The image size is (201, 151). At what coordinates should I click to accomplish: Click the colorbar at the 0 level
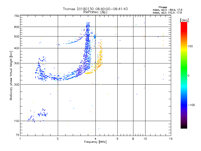(x=184, y=75)
